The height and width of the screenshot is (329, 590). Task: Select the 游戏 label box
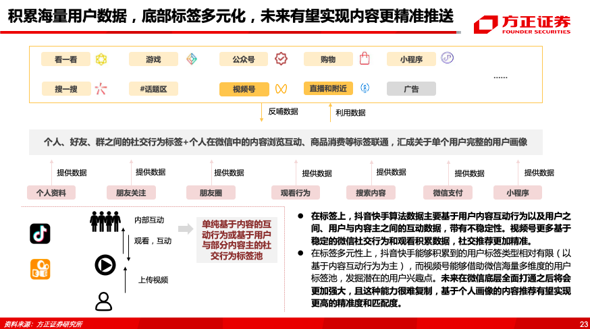(x=153, y=59)
